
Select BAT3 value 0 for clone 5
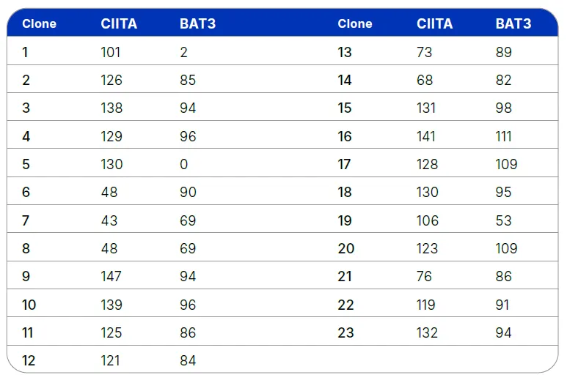184,165
